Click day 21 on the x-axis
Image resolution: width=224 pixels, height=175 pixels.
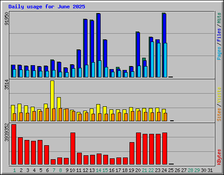pos(144,170)
